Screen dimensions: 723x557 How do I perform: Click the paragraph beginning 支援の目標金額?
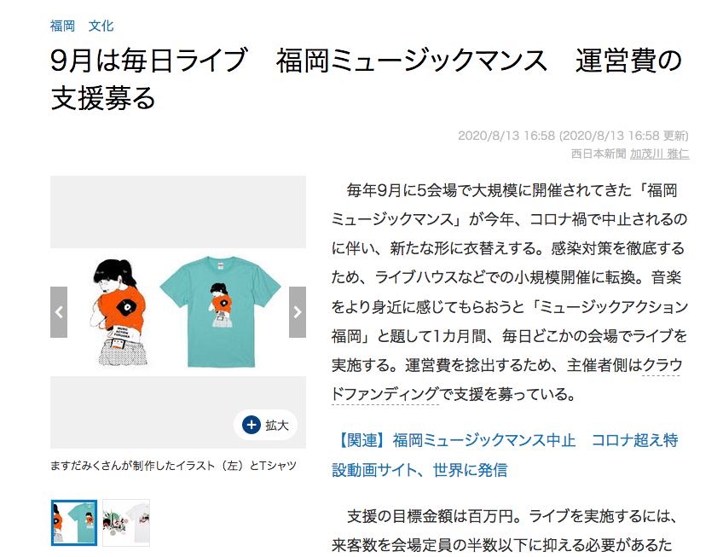pyautogui.click(x=505, y=531)
